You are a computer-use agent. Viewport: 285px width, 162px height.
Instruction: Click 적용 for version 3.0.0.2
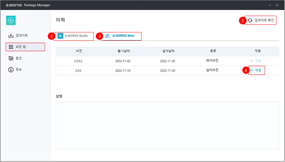pos(256,61)
